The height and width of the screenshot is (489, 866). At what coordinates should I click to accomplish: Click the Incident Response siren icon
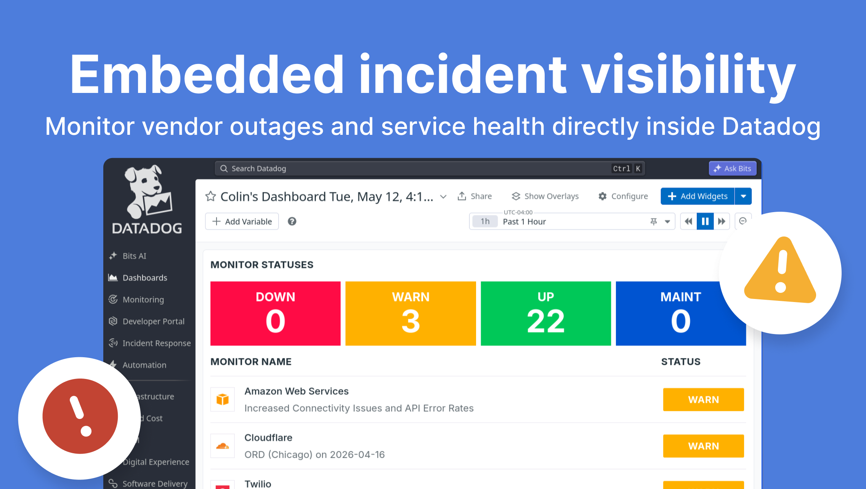point(113,343)
